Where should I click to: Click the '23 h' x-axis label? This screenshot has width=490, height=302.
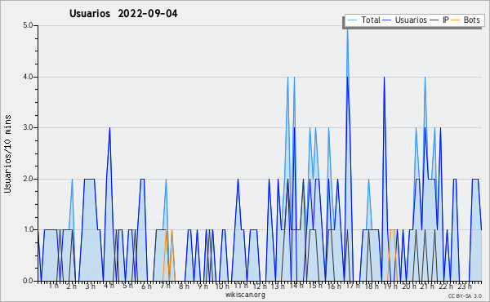tap(465, 286)
